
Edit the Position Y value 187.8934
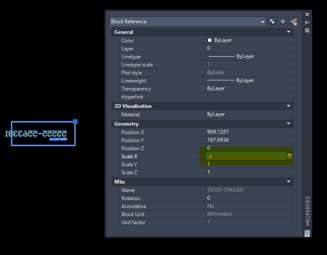point(250,140)
